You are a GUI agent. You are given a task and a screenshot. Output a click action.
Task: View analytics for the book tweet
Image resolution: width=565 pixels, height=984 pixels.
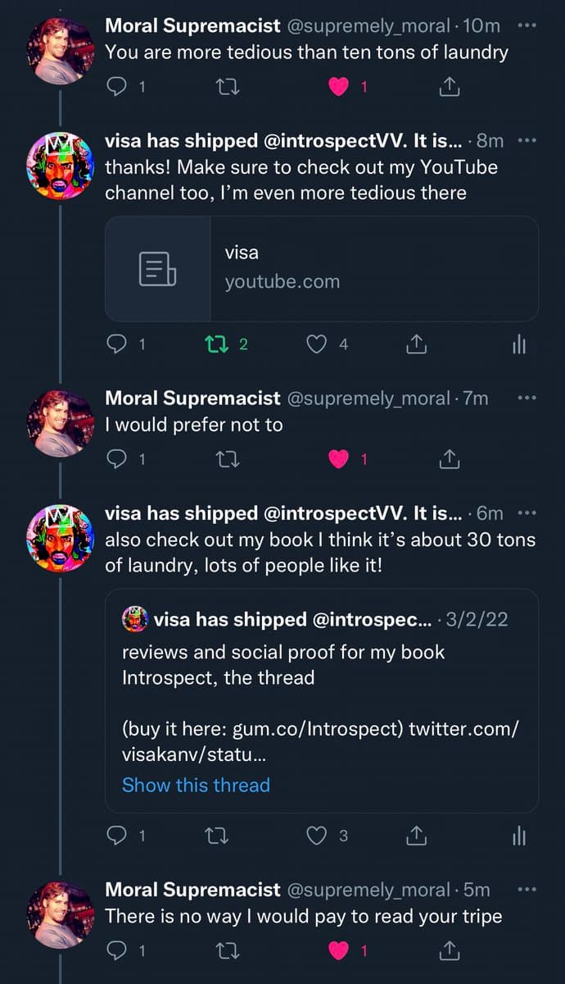(518, 836)
